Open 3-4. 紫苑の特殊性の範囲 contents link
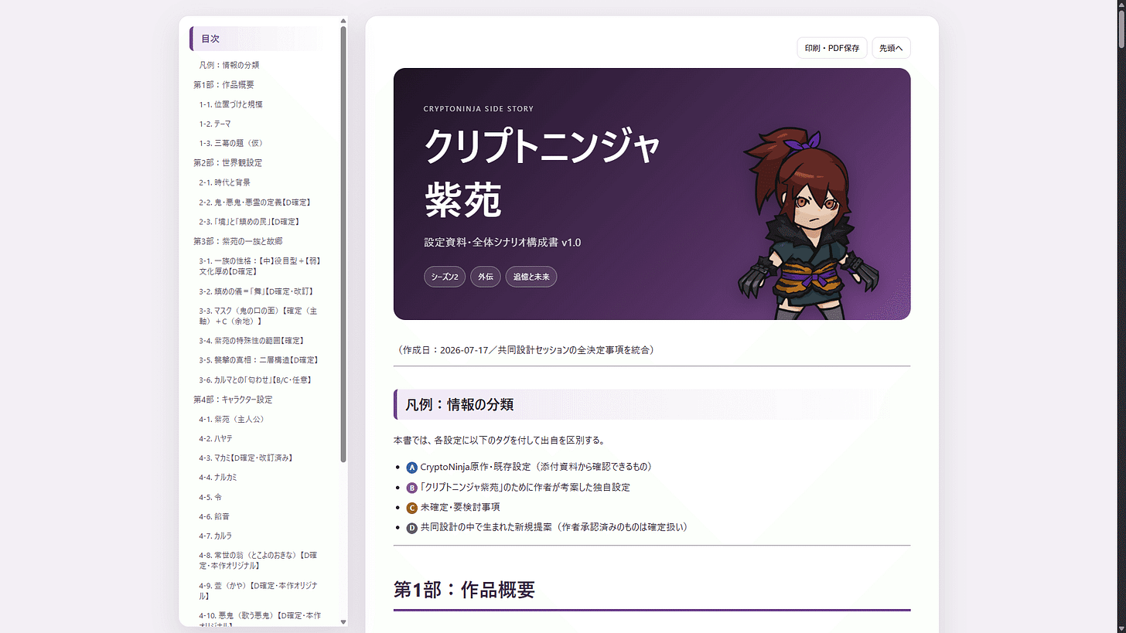The image size is (1126, 633). click(x=251, y=340)
